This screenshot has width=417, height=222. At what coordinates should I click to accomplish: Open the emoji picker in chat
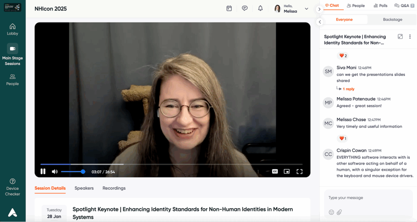(x=331, y=212)
